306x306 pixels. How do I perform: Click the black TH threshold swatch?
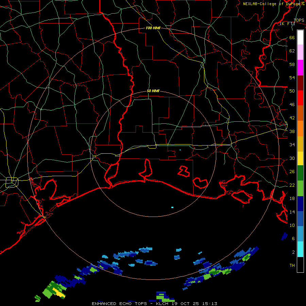(300, 265)
